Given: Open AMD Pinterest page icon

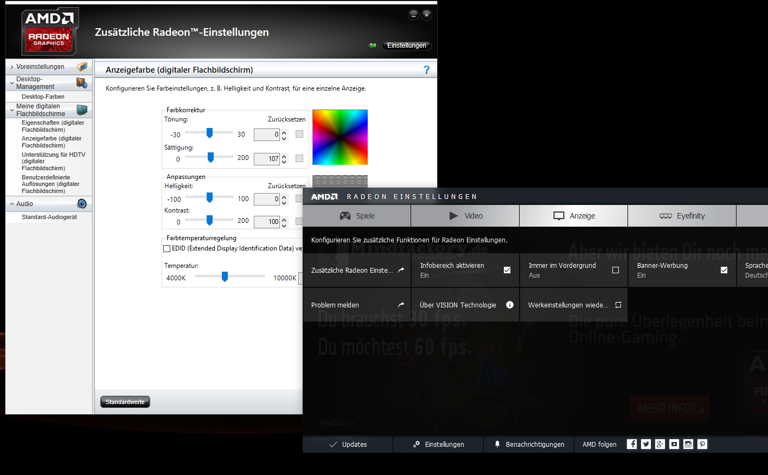Looking at the screenshot, I should tap(702, 444).
